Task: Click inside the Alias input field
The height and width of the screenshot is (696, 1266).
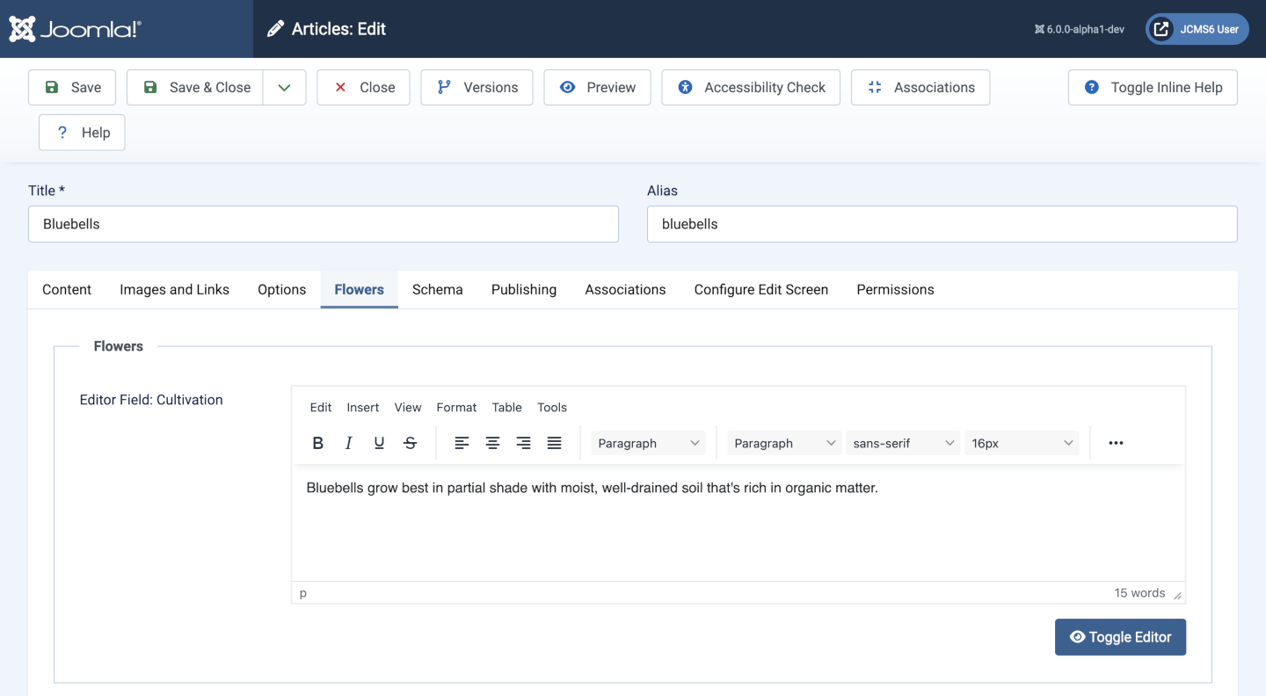Action: point(941,224)
